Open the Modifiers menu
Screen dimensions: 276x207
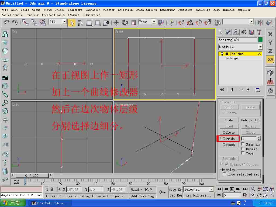pos(75,10)
